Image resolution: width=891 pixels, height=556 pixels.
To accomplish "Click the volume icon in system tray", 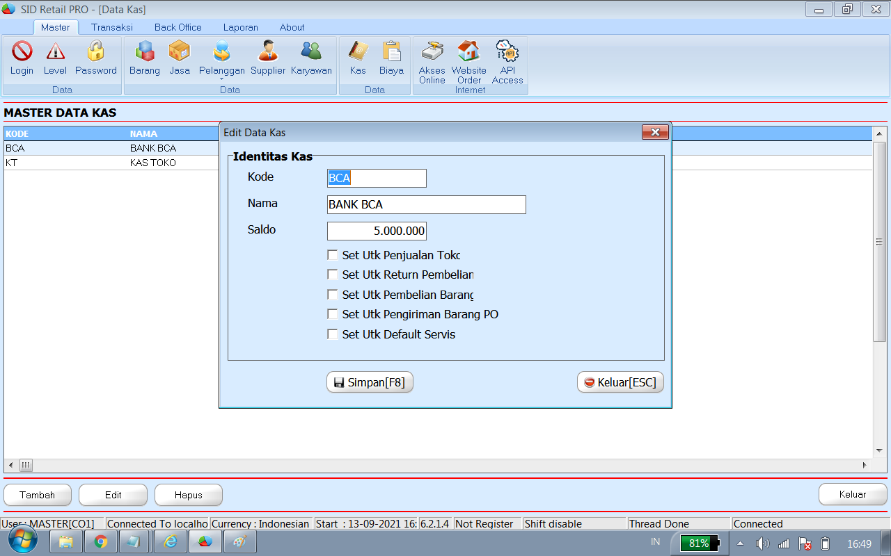I will tap(763, 543).
